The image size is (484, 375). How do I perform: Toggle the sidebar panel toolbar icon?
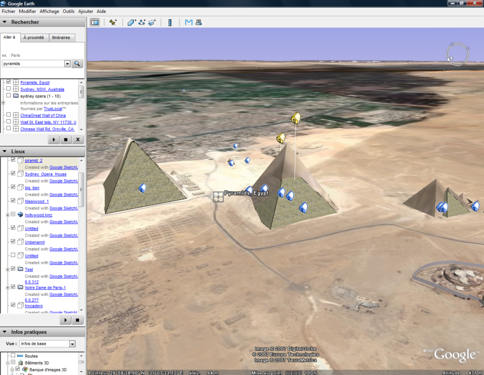(x=95, y=22)
